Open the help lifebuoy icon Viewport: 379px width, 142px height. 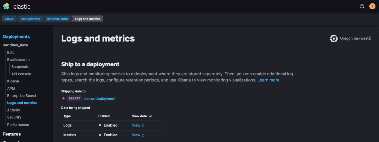pyautogui.click(x=362, y=6)
